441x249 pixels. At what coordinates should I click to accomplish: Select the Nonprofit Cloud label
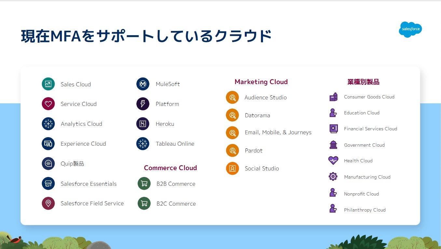click(x=361, y=194)
